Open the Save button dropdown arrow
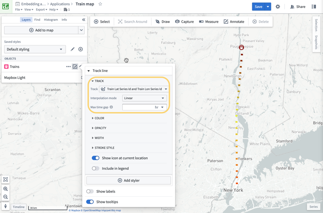The height and width of the screenshot is (213, 323). pos(268,6)
